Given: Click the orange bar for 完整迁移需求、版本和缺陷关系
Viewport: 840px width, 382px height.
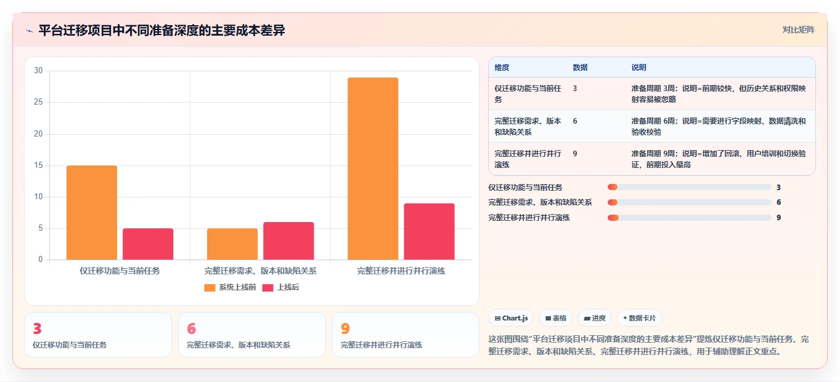Looking at the screenshot, I should point(232,244).
